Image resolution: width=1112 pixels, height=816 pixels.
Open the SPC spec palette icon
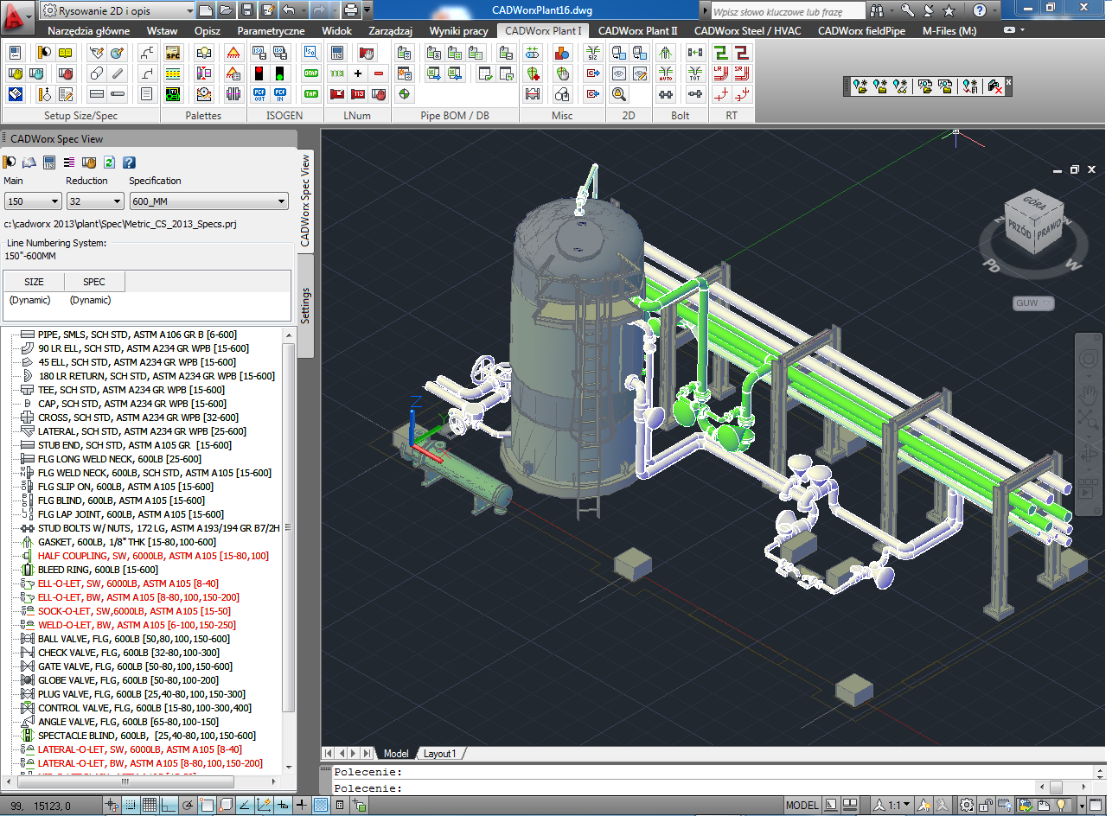click(173, 53)
